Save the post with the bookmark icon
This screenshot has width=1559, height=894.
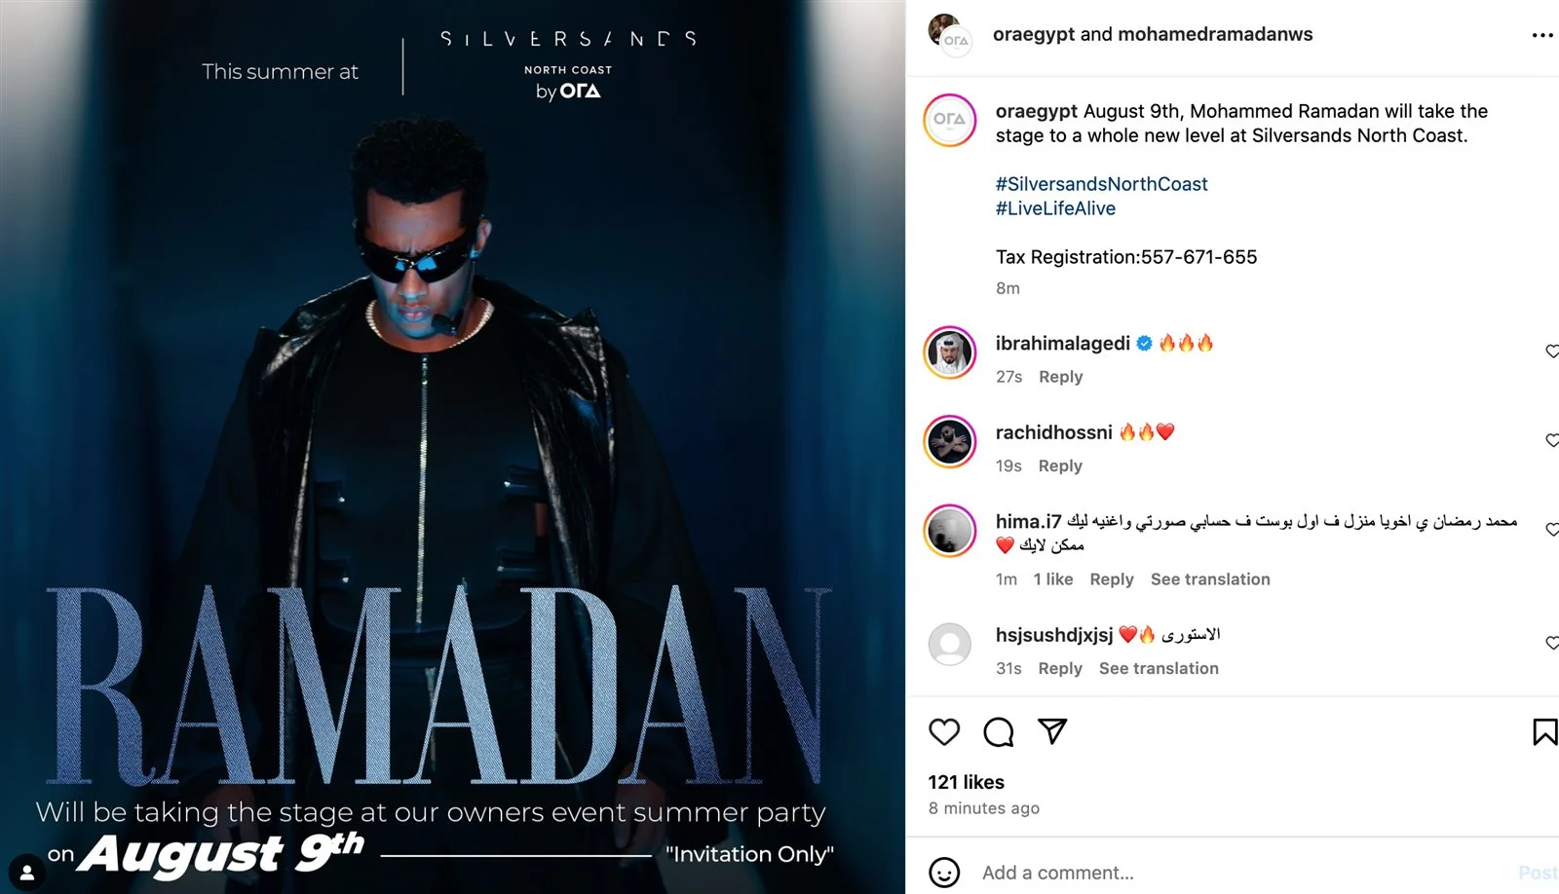[1544, 731]
